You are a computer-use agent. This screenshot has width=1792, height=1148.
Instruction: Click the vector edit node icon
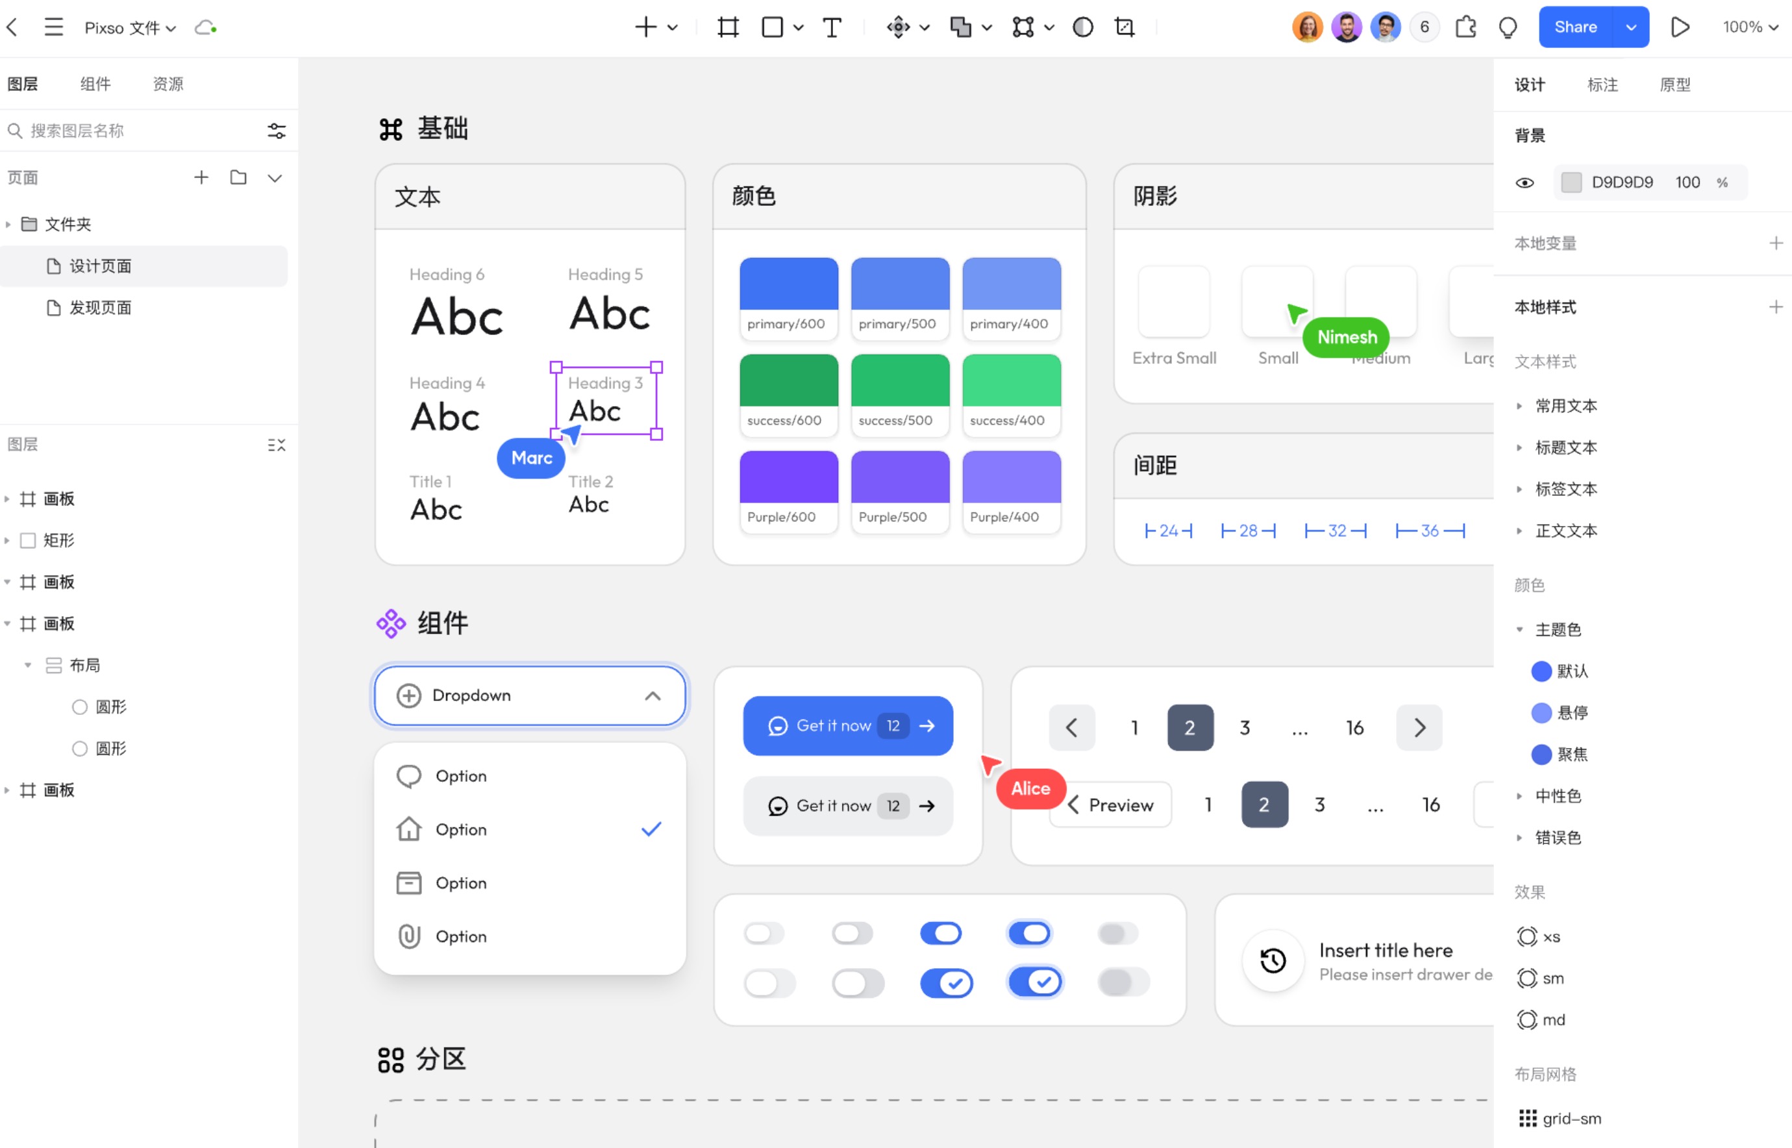pos(1023,27)
